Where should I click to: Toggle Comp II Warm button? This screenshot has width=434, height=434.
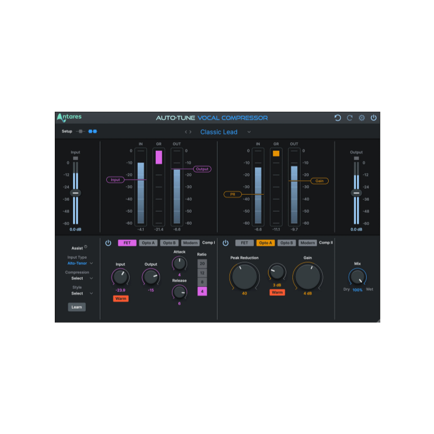(277, 292)
